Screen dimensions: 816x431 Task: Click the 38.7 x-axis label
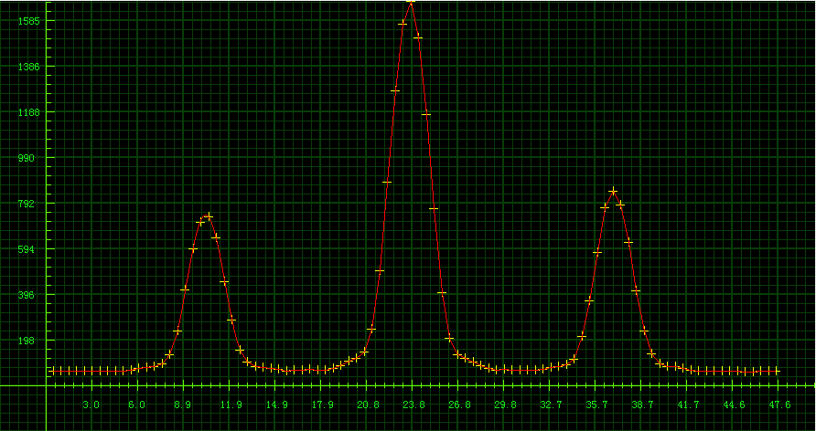[643, 405]
